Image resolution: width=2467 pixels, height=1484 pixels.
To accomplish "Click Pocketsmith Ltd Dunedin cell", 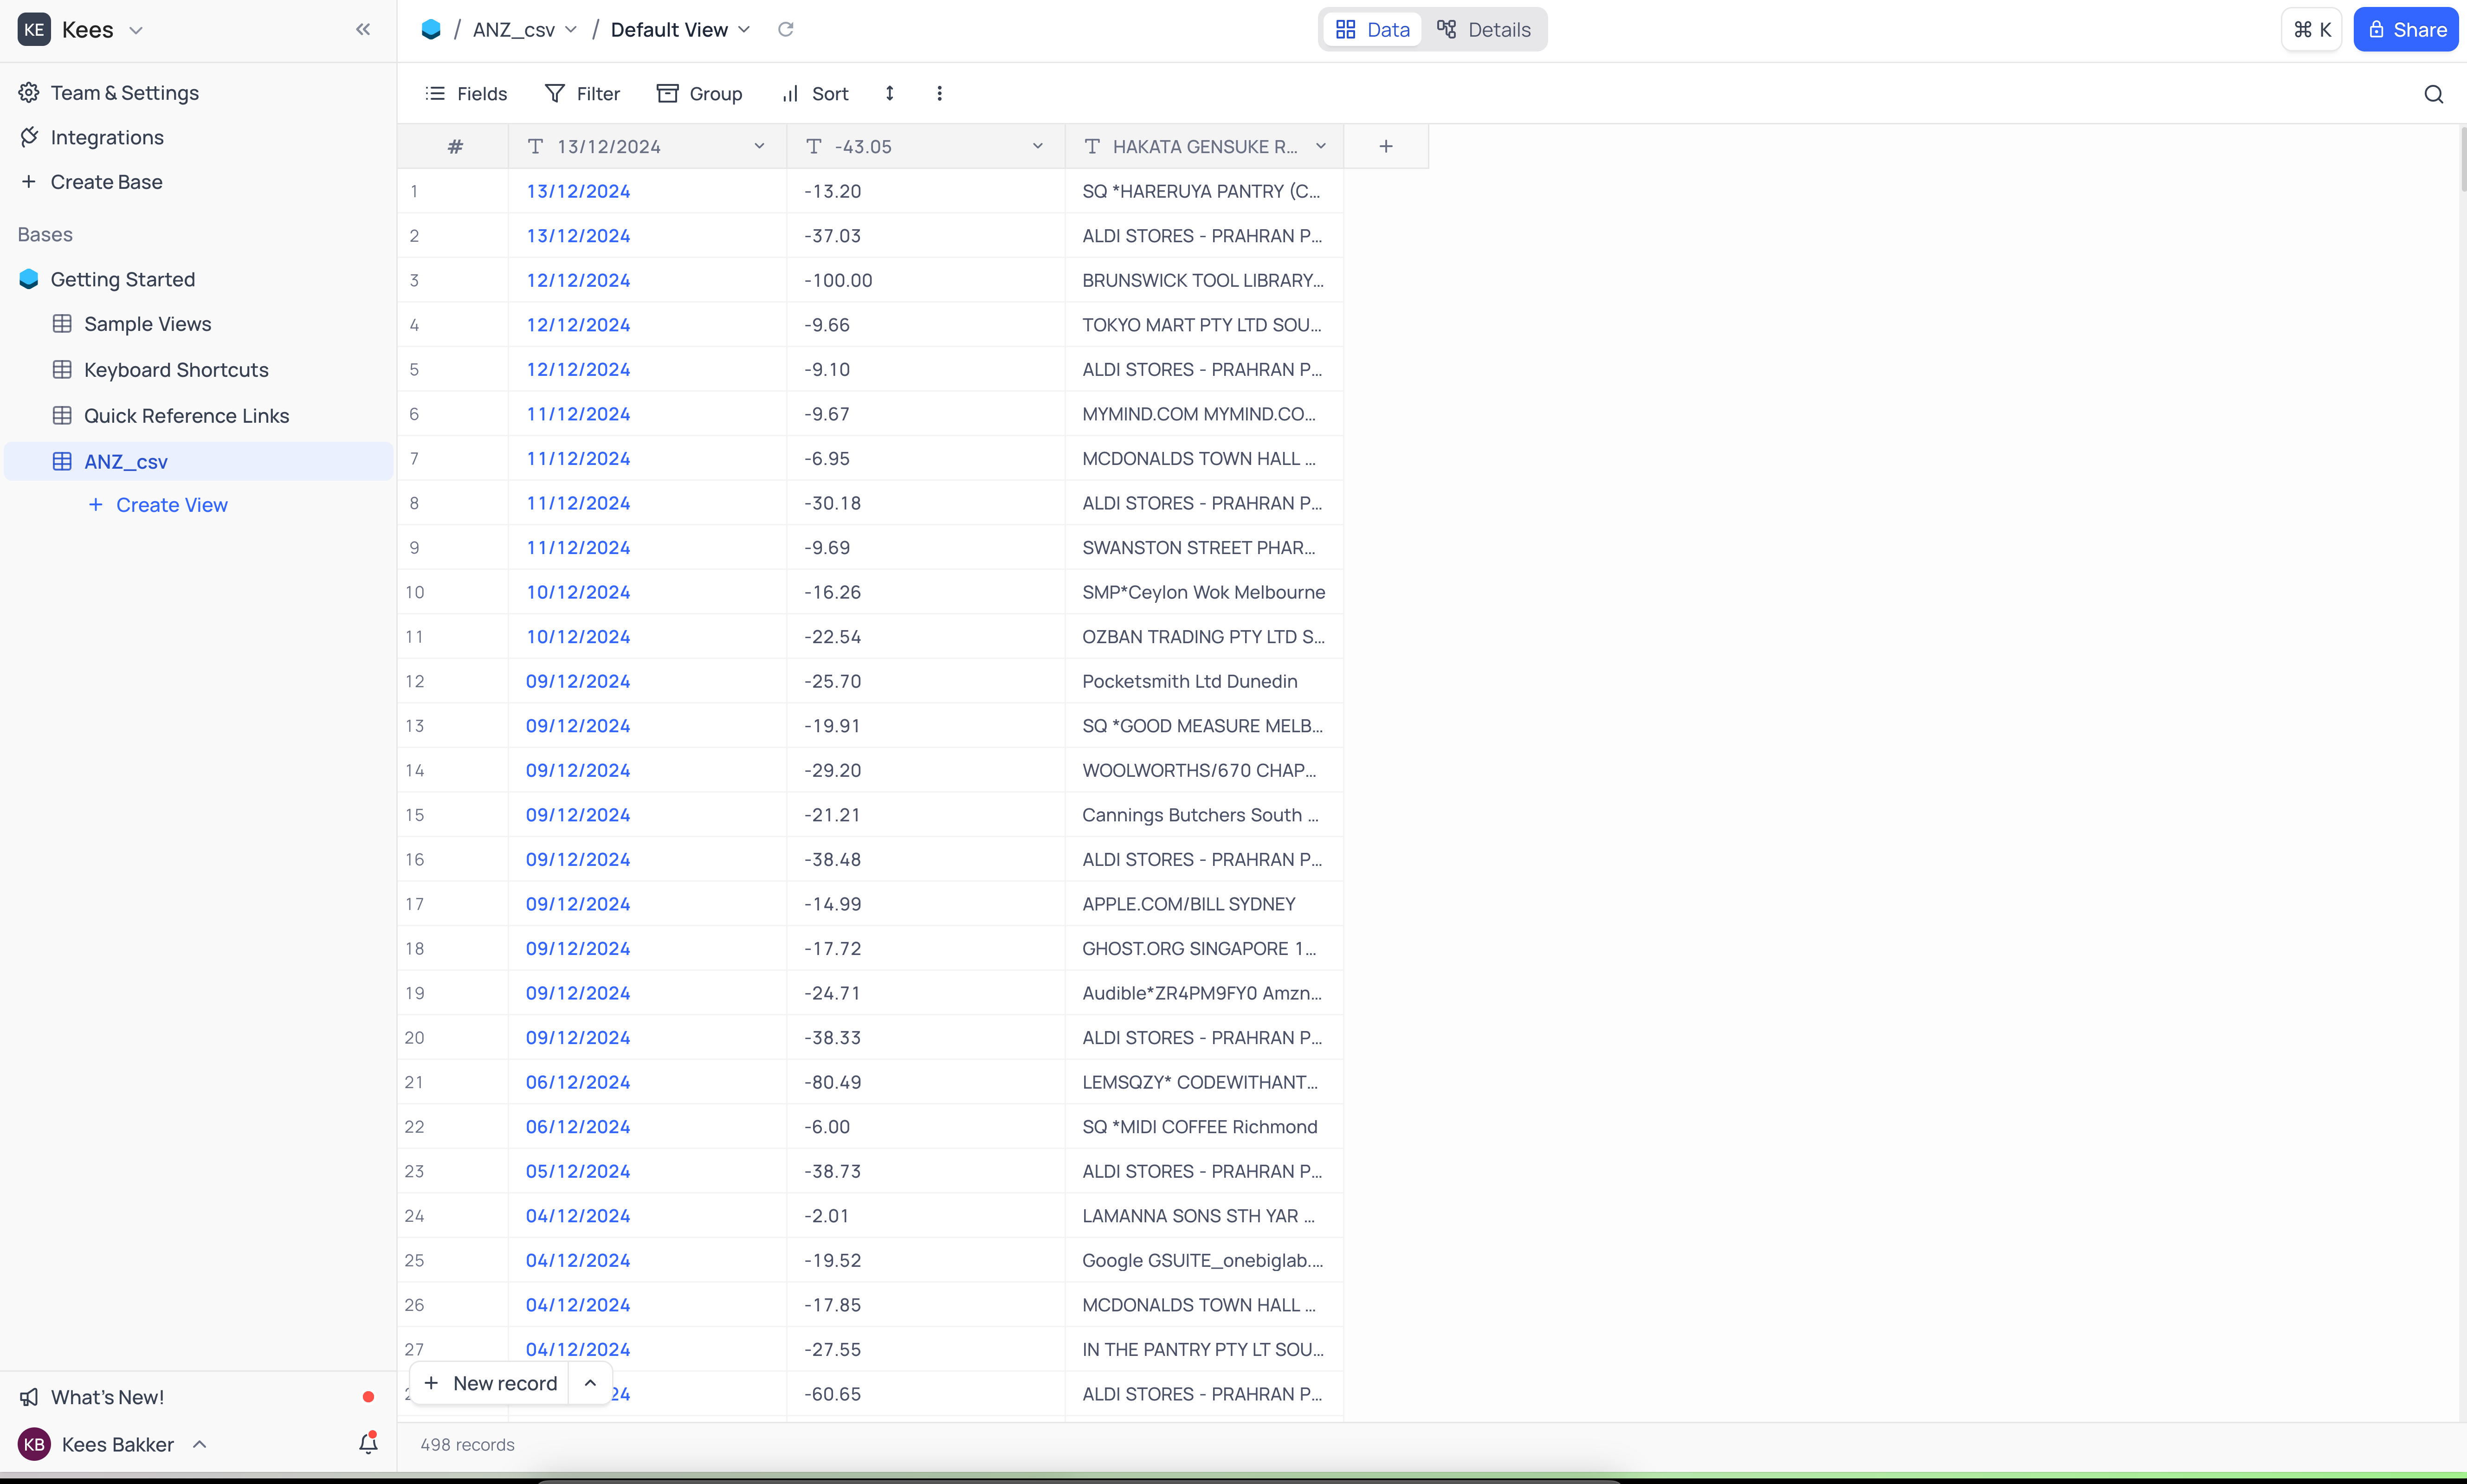I will coord(1204,681).
